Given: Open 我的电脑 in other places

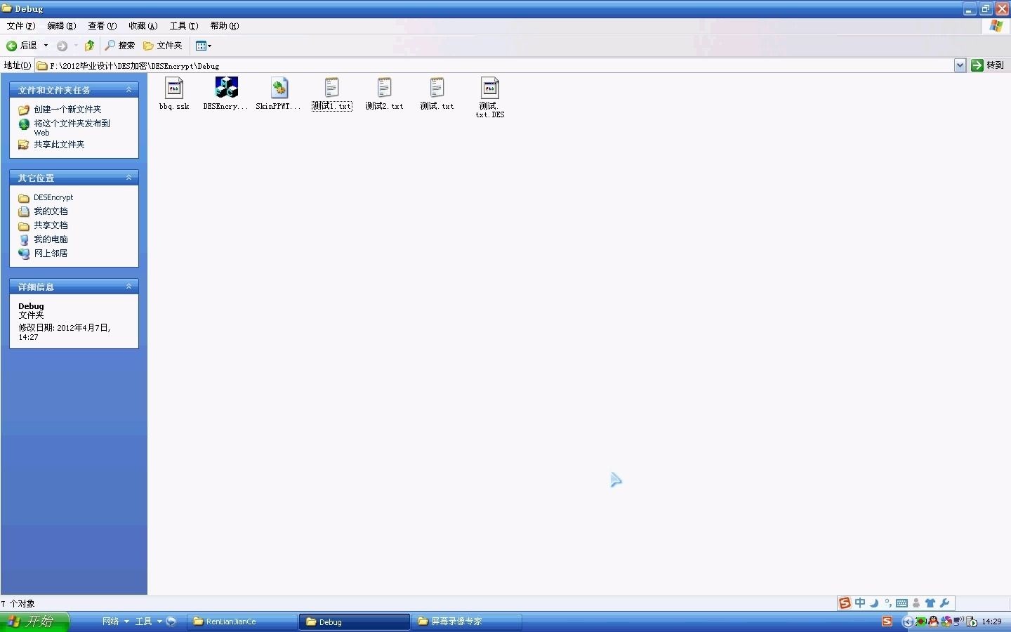Looking at the screenshot, I should 51,239.
